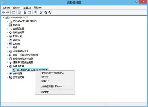Choose 属性(R) in the context menu
The width and height of the screenshot is (148, 107).
(45, 92)
